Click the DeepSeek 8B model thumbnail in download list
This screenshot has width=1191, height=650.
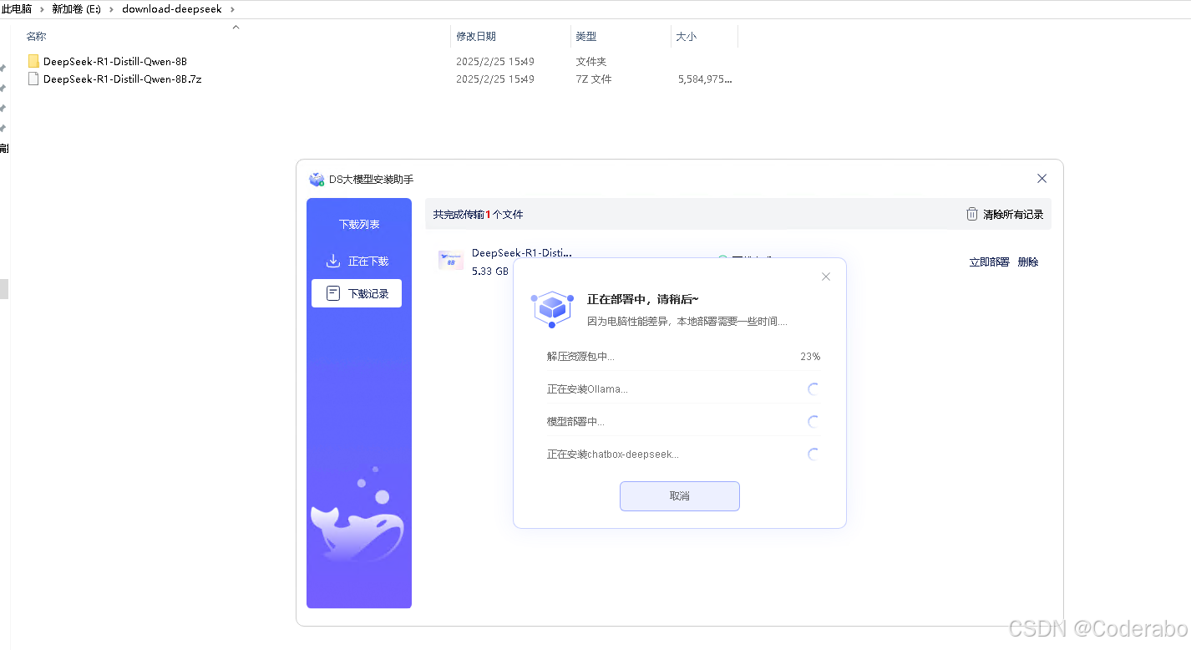click(x=451, y=261)
